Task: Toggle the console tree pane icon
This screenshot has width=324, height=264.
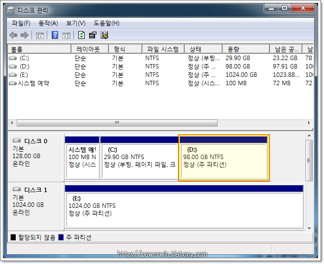Action: tap(40, 35)
